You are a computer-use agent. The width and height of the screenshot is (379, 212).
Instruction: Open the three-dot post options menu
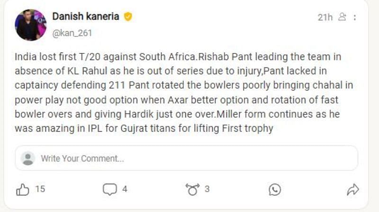pyautogui.click(x=355, y=18)
